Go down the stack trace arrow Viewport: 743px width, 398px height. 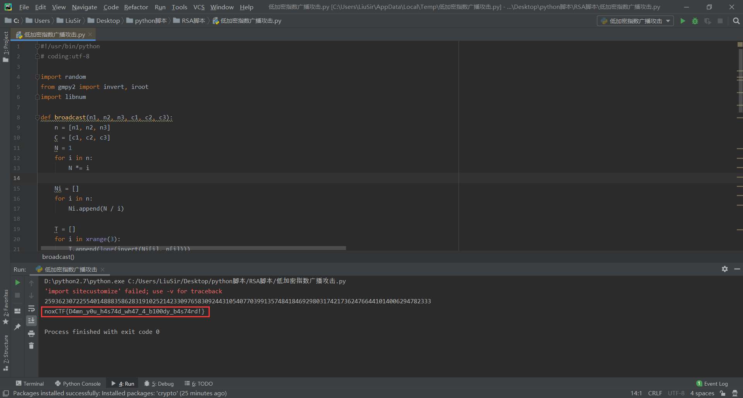pyautogui.click(x=31, y=296)
